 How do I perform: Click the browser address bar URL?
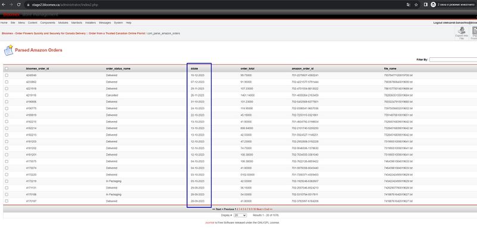tap(65, 5)
